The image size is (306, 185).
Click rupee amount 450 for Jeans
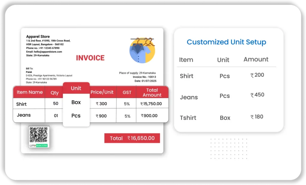click(257, 95)
